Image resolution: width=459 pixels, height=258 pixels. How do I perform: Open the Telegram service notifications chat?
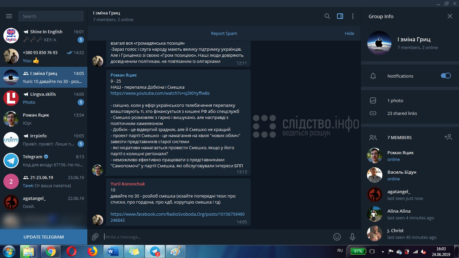(x=44, y=161)
